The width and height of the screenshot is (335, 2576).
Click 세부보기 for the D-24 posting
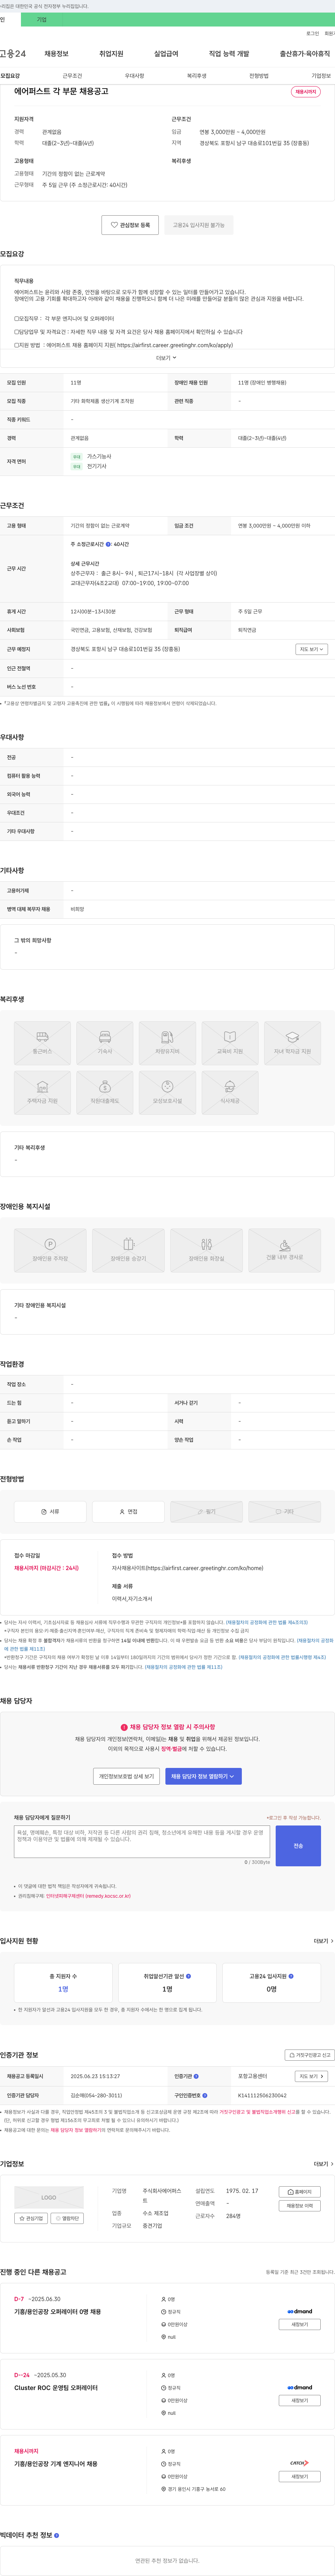click(300, 2401)
